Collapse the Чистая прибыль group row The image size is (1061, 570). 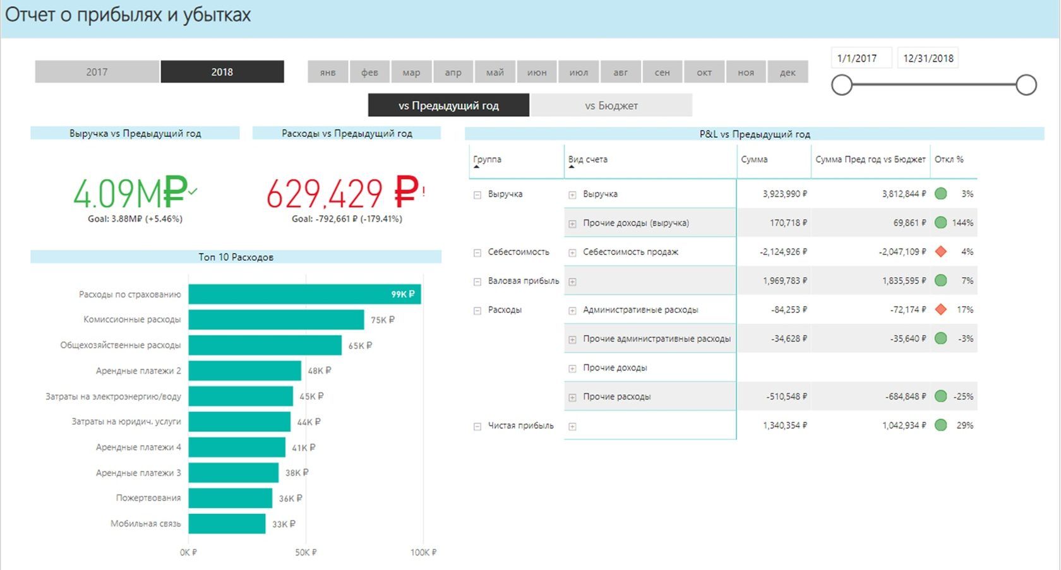[x=477, y=427]
